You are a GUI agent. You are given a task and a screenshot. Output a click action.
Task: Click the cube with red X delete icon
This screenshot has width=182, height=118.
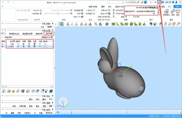click(x=28, y=91)
